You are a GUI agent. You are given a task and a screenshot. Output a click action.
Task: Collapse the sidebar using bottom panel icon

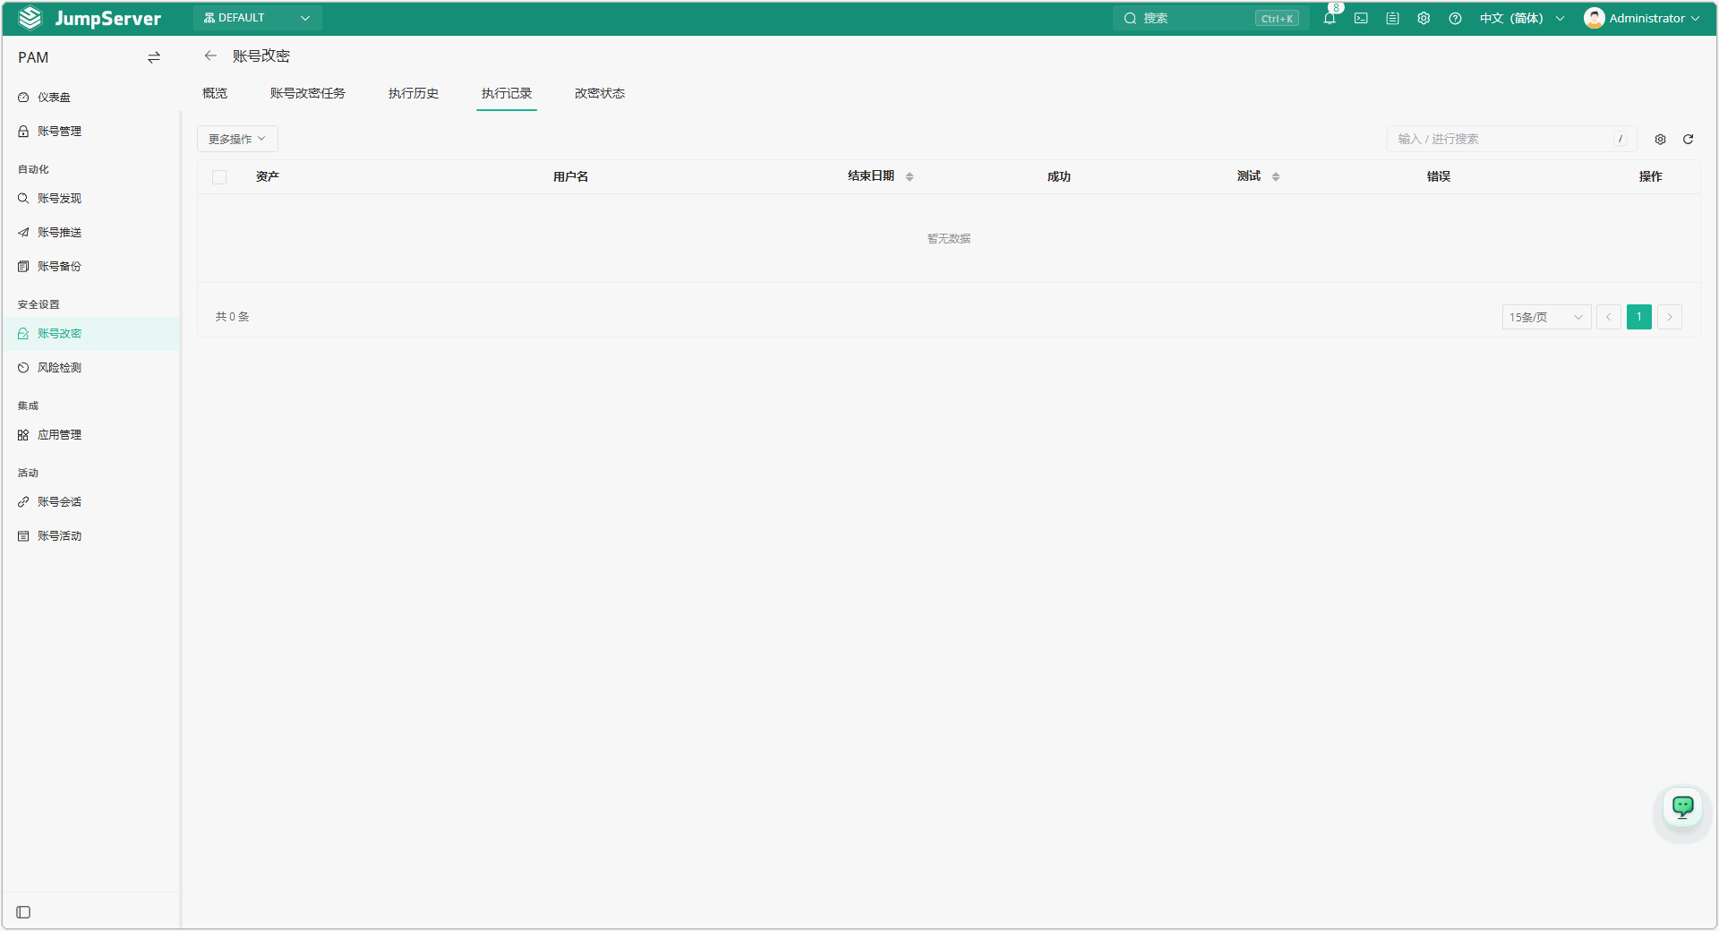(x=24, y=912)
